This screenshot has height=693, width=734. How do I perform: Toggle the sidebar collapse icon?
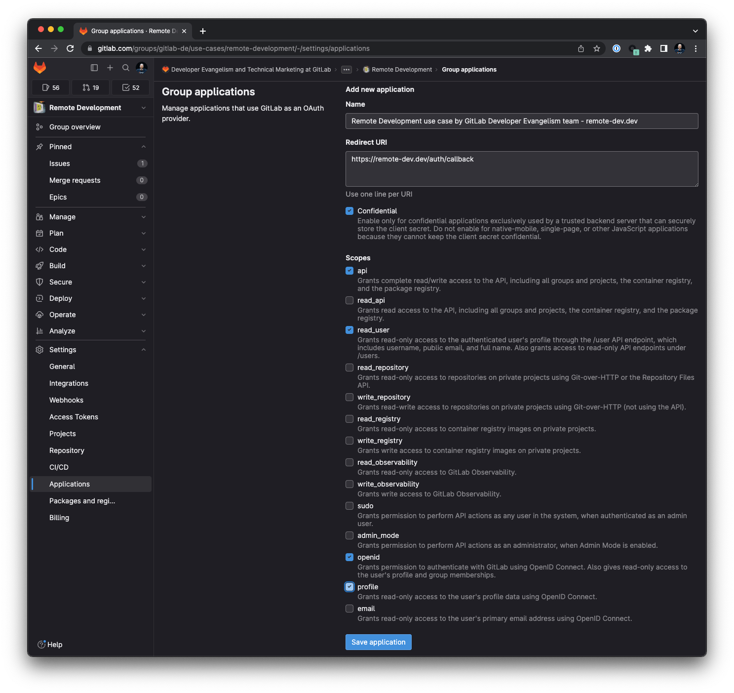pos(94,68)
